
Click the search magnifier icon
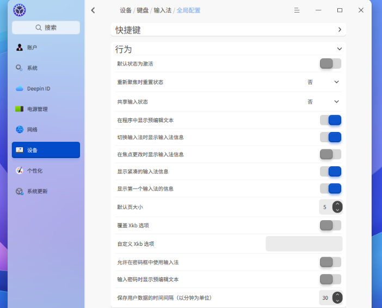[x=39, y=28]
